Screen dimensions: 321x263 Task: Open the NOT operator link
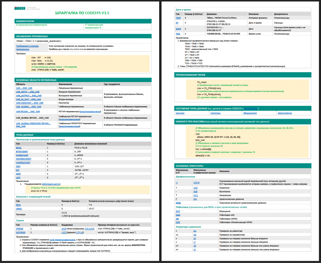178,211
